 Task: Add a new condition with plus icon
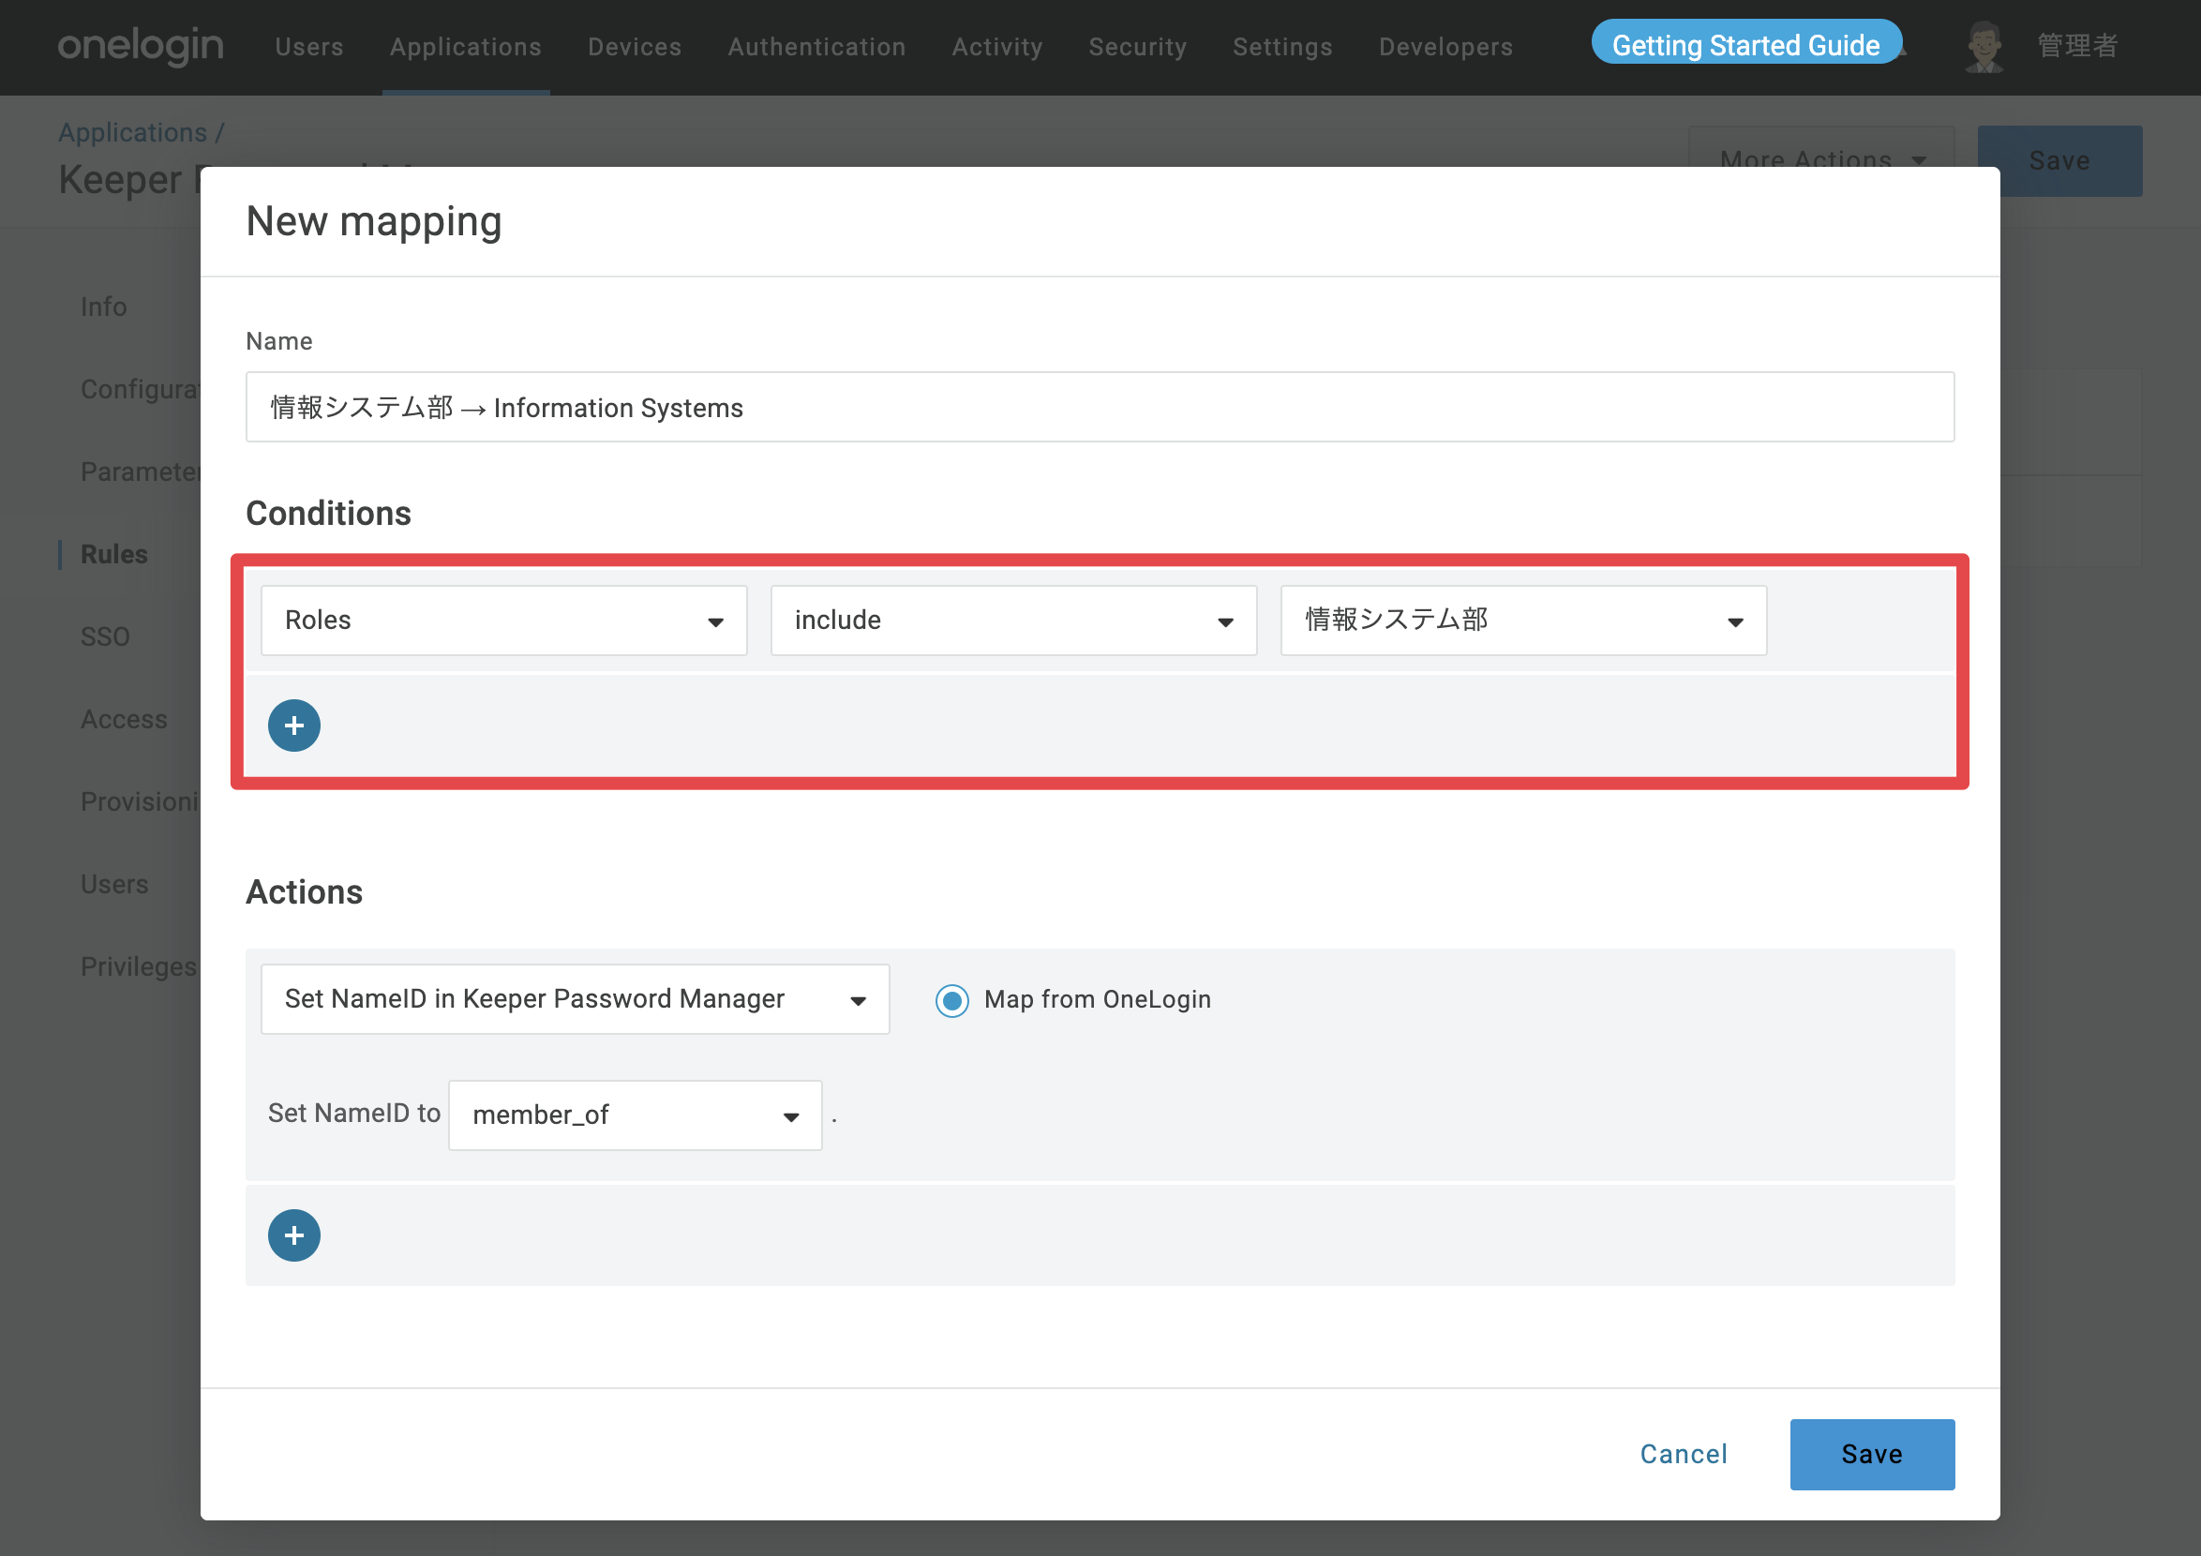pyautogui.click(x=294, y=726)
